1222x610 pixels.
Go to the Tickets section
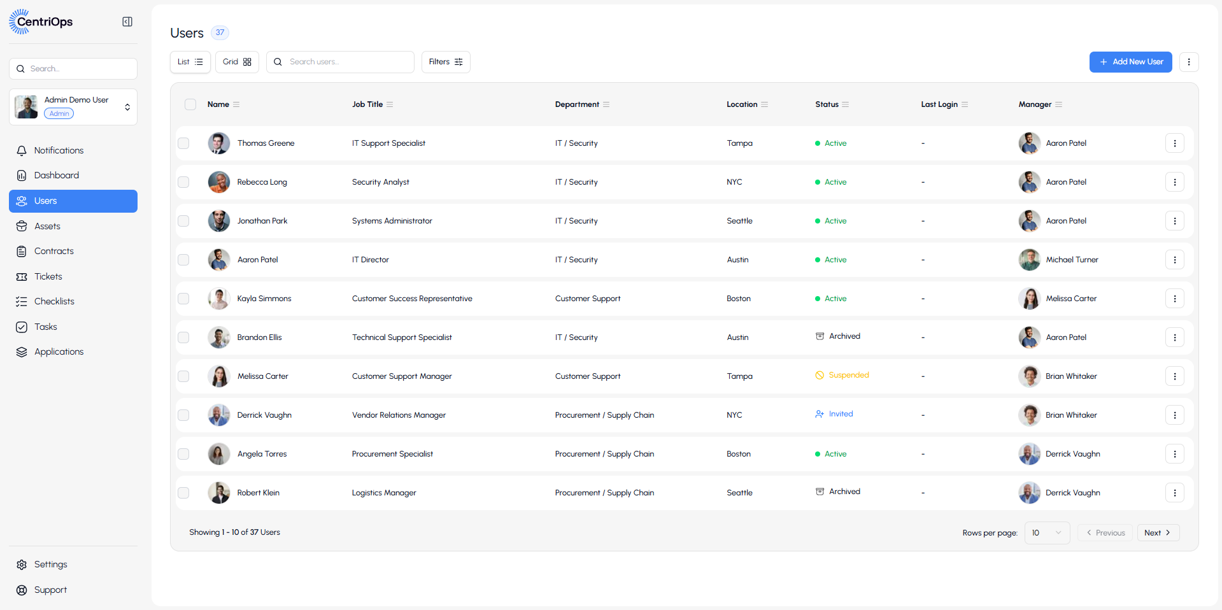(73, 276)
